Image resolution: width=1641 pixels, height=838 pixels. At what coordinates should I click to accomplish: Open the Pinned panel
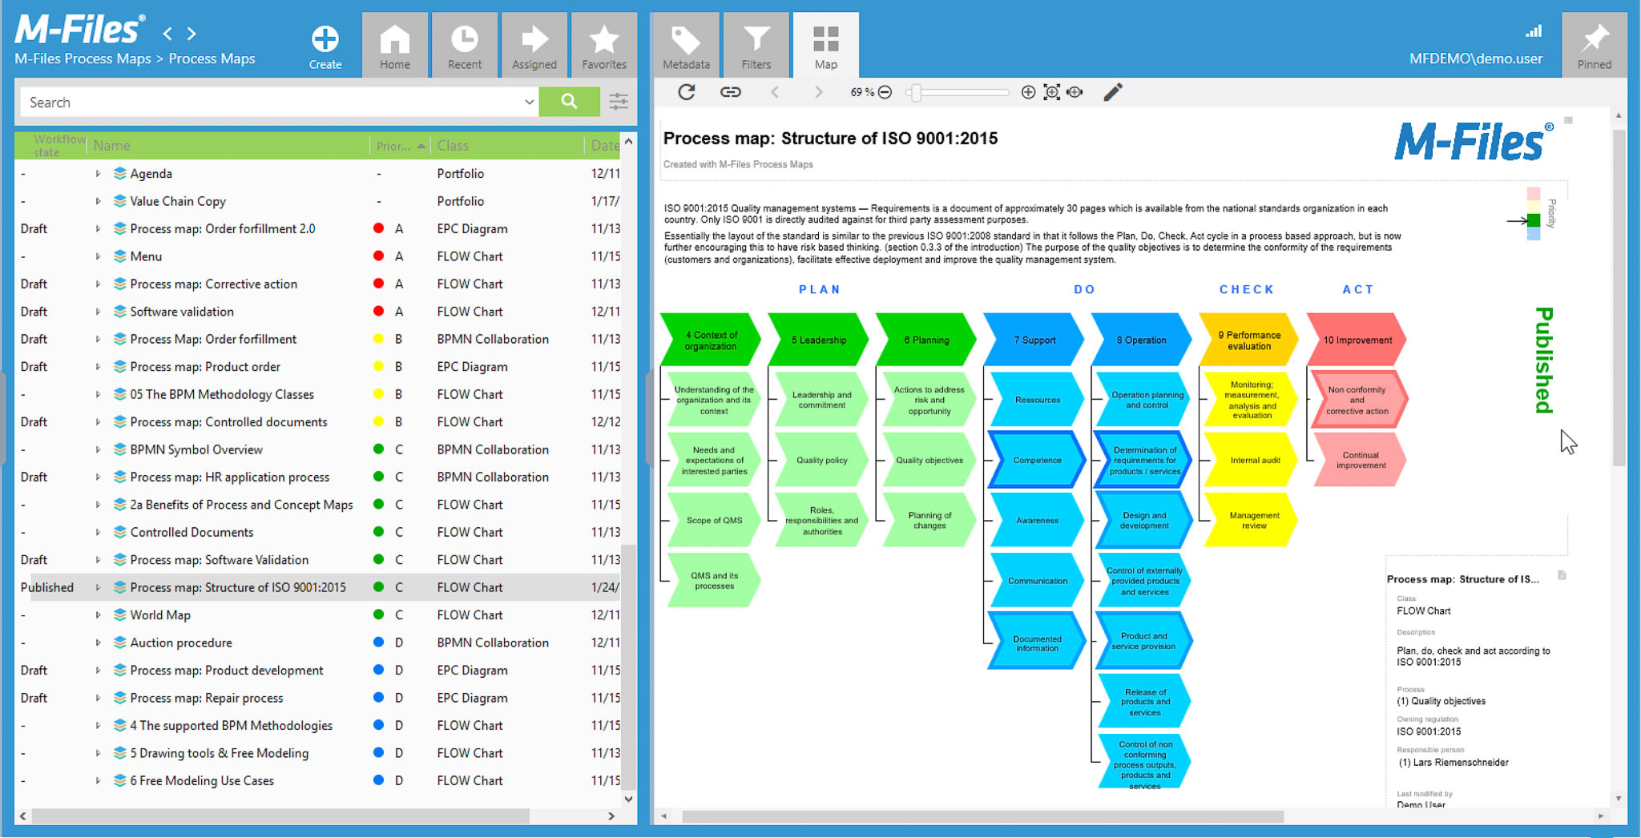(1594, 46)
